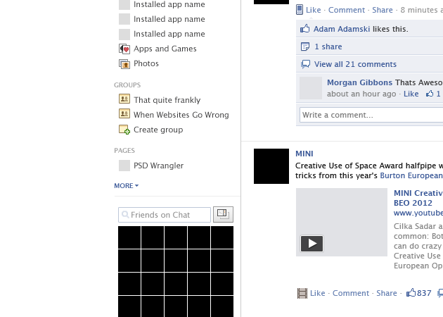Image resolution: width=443 pixels, height=317 pixels.
Task: Click the When Websites Go Wrong group icon
Action: click(124, 114)
